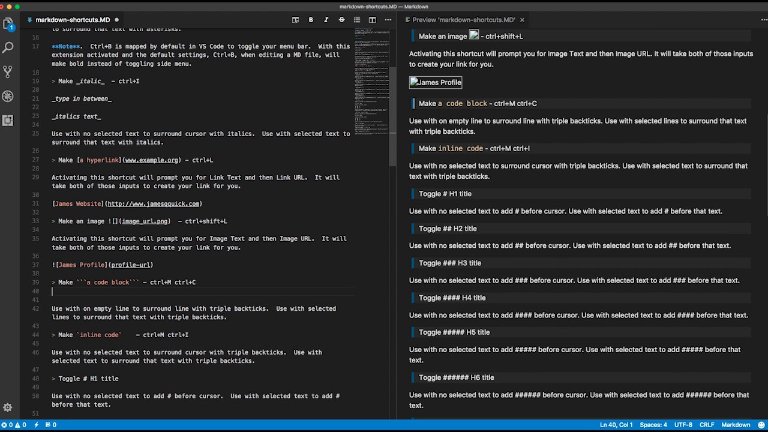Viewport: 768px width, 432px height.
Task: Click "_type in between_" line in editor
Action: (82, 99)
